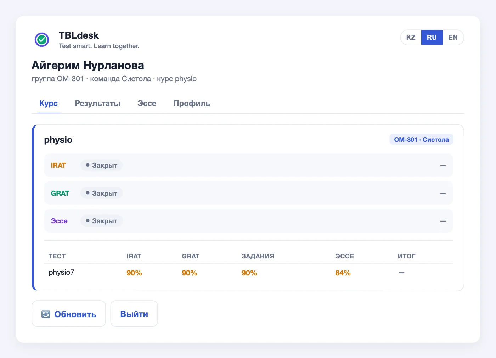The width and height of the screenshot is (496, 358).
Task: Click the GRAT stage row label
Action: (60, 193)
